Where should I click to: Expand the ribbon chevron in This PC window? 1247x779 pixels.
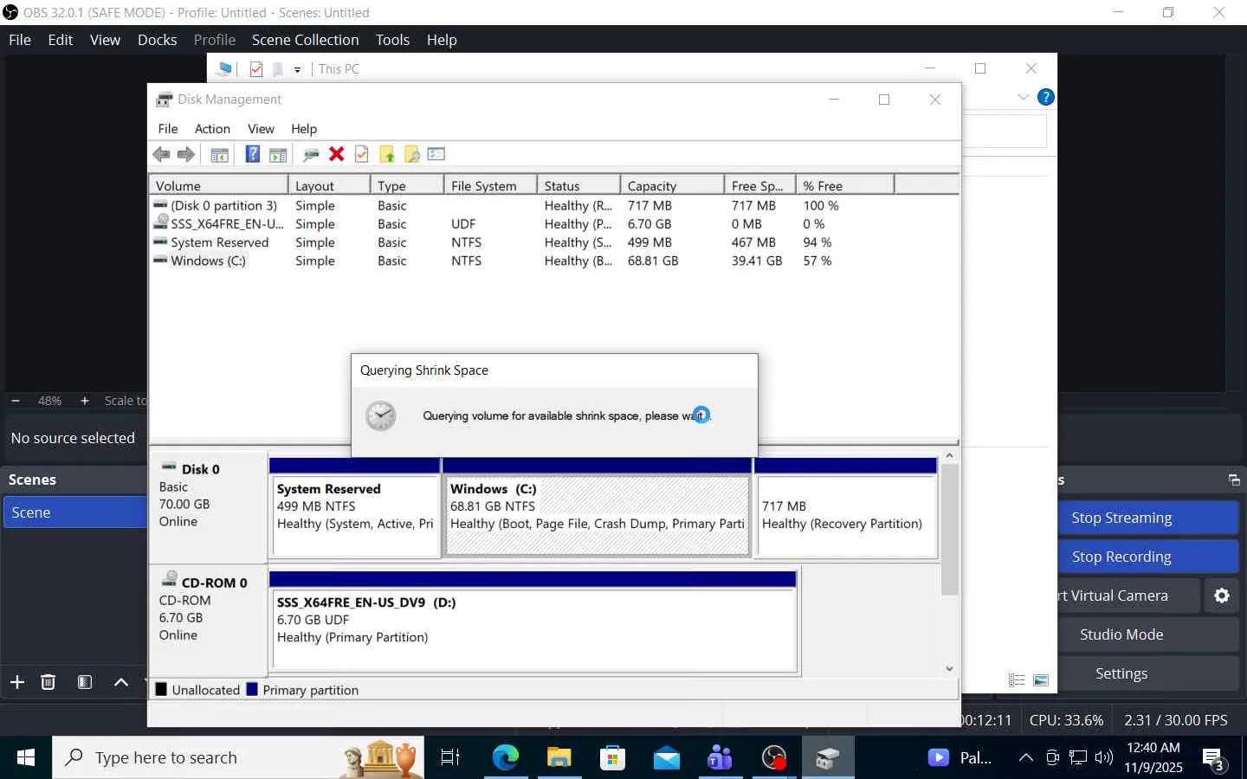(x=1024, y=97)
